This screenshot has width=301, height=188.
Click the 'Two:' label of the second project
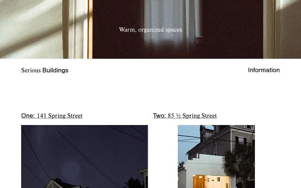[159, 116]
